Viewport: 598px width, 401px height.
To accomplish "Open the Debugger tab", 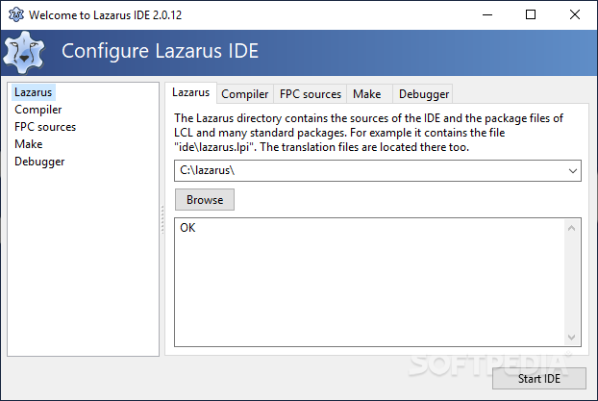I will [x=424, y=94].
